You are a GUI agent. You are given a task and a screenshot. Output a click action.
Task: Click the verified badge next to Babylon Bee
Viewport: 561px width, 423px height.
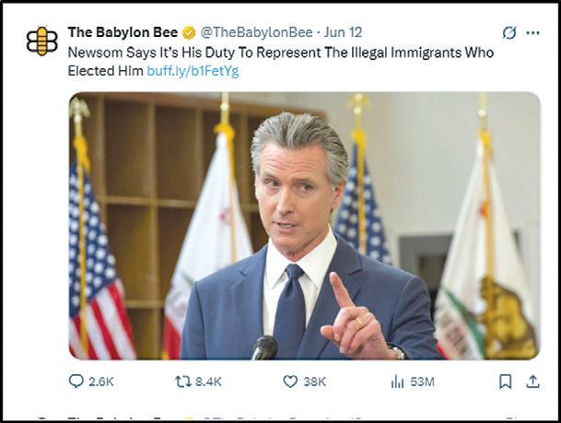click(x=189, y=33)
